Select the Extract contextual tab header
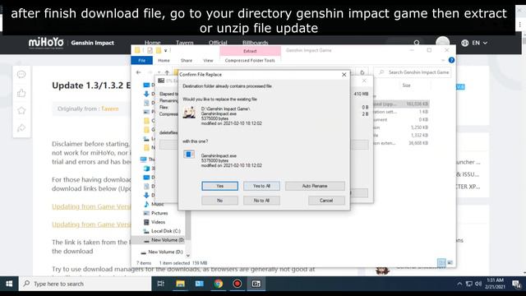The height and width of the screenshot is (296, 526). [250, 51]
